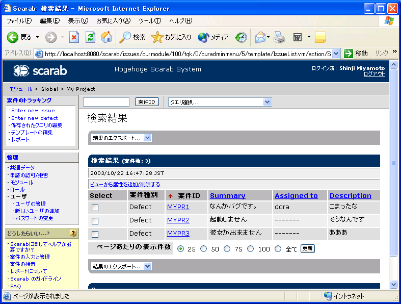The image size is (401, 304).
Task: Sort by the Assigned to column header
Action: coord(296,195)
